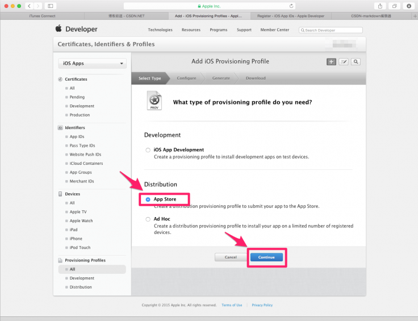The image size is (418, 321).
Task: Click the magnifier search profiles icon
Action: [x=356, y=61]
